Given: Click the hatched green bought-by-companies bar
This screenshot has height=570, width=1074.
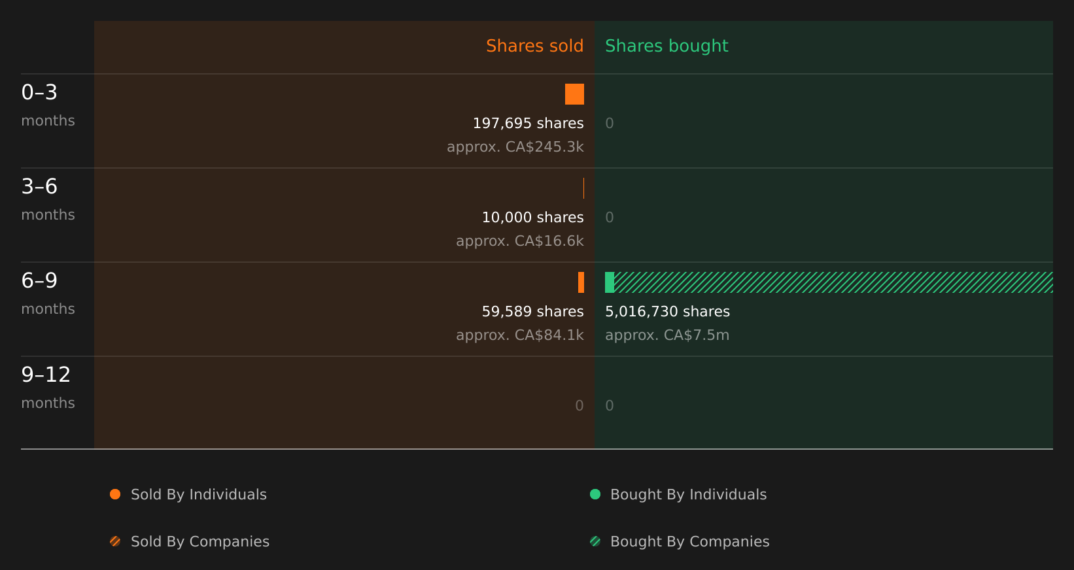Looking at the screenshot, I should 833,282.
